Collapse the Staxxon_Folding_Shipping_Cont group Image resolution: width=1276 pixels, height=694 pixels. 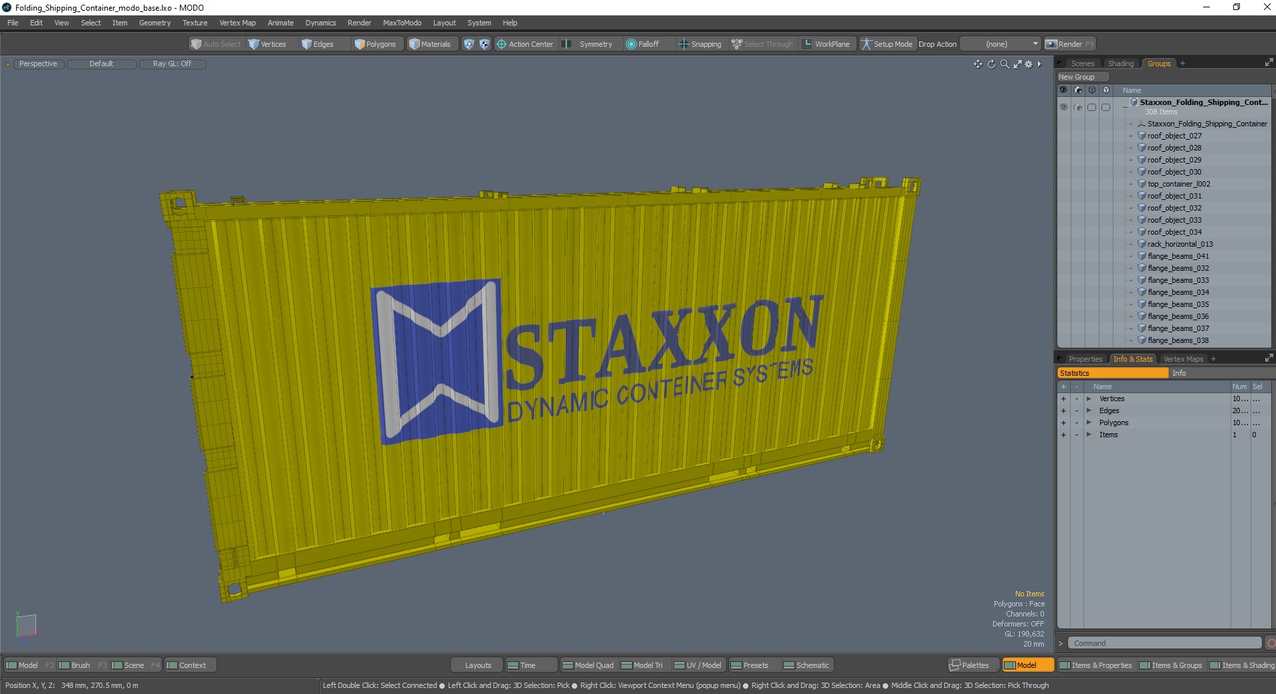click(1125, 107)
